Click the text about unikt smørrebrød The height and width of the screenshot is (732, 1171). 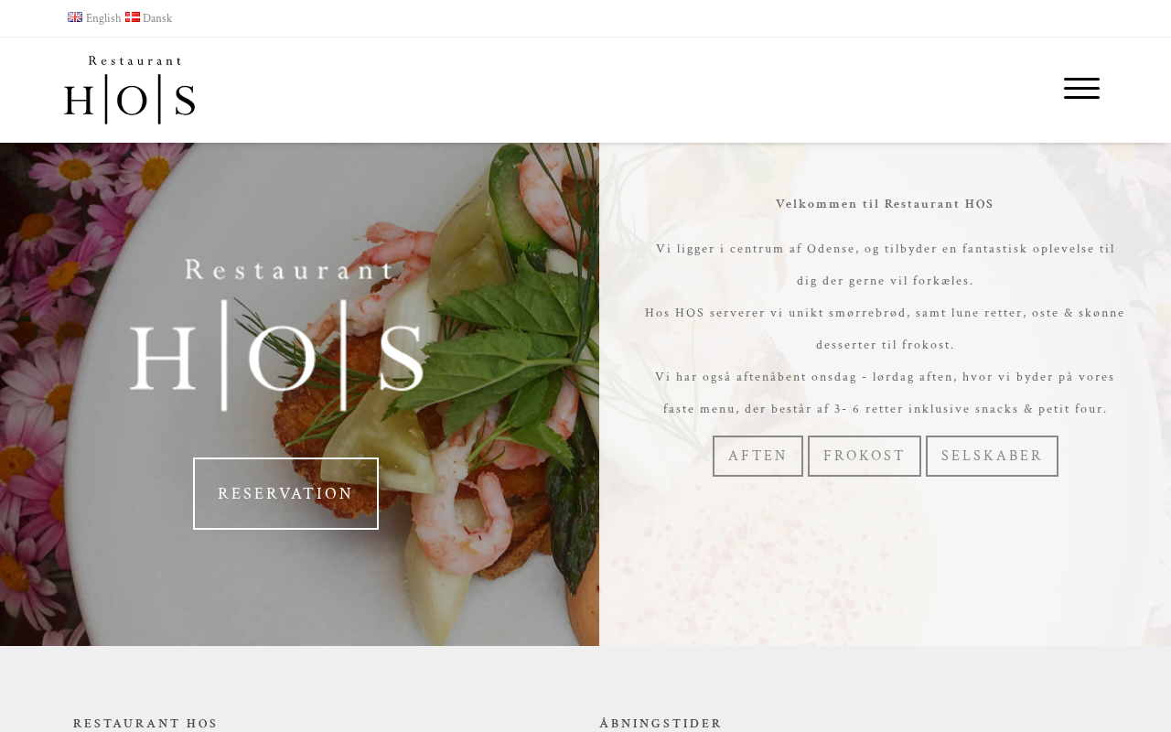pos(885,328)
